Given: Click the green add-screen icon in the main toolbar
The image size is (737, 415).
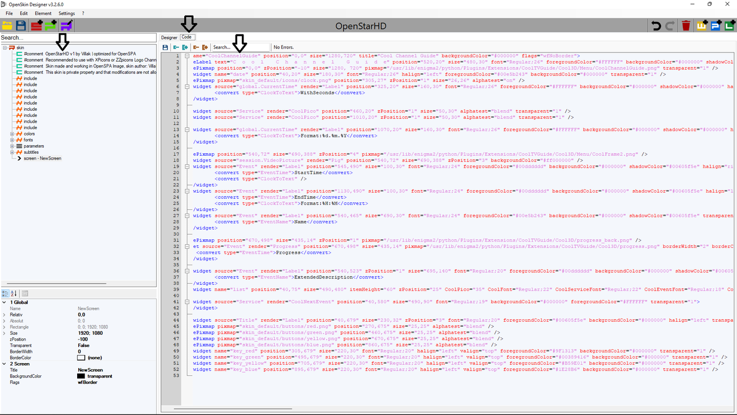Looking at the screenshot, I should tap(52, 25).
